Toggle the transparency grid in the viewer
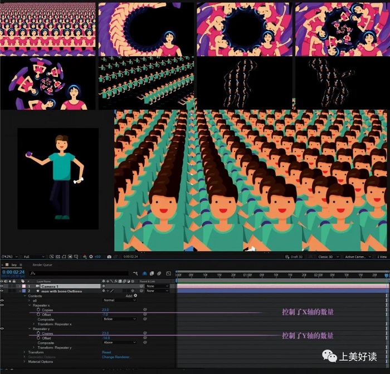The width and height of the screenshot is (390, 374). click(58, 257)
